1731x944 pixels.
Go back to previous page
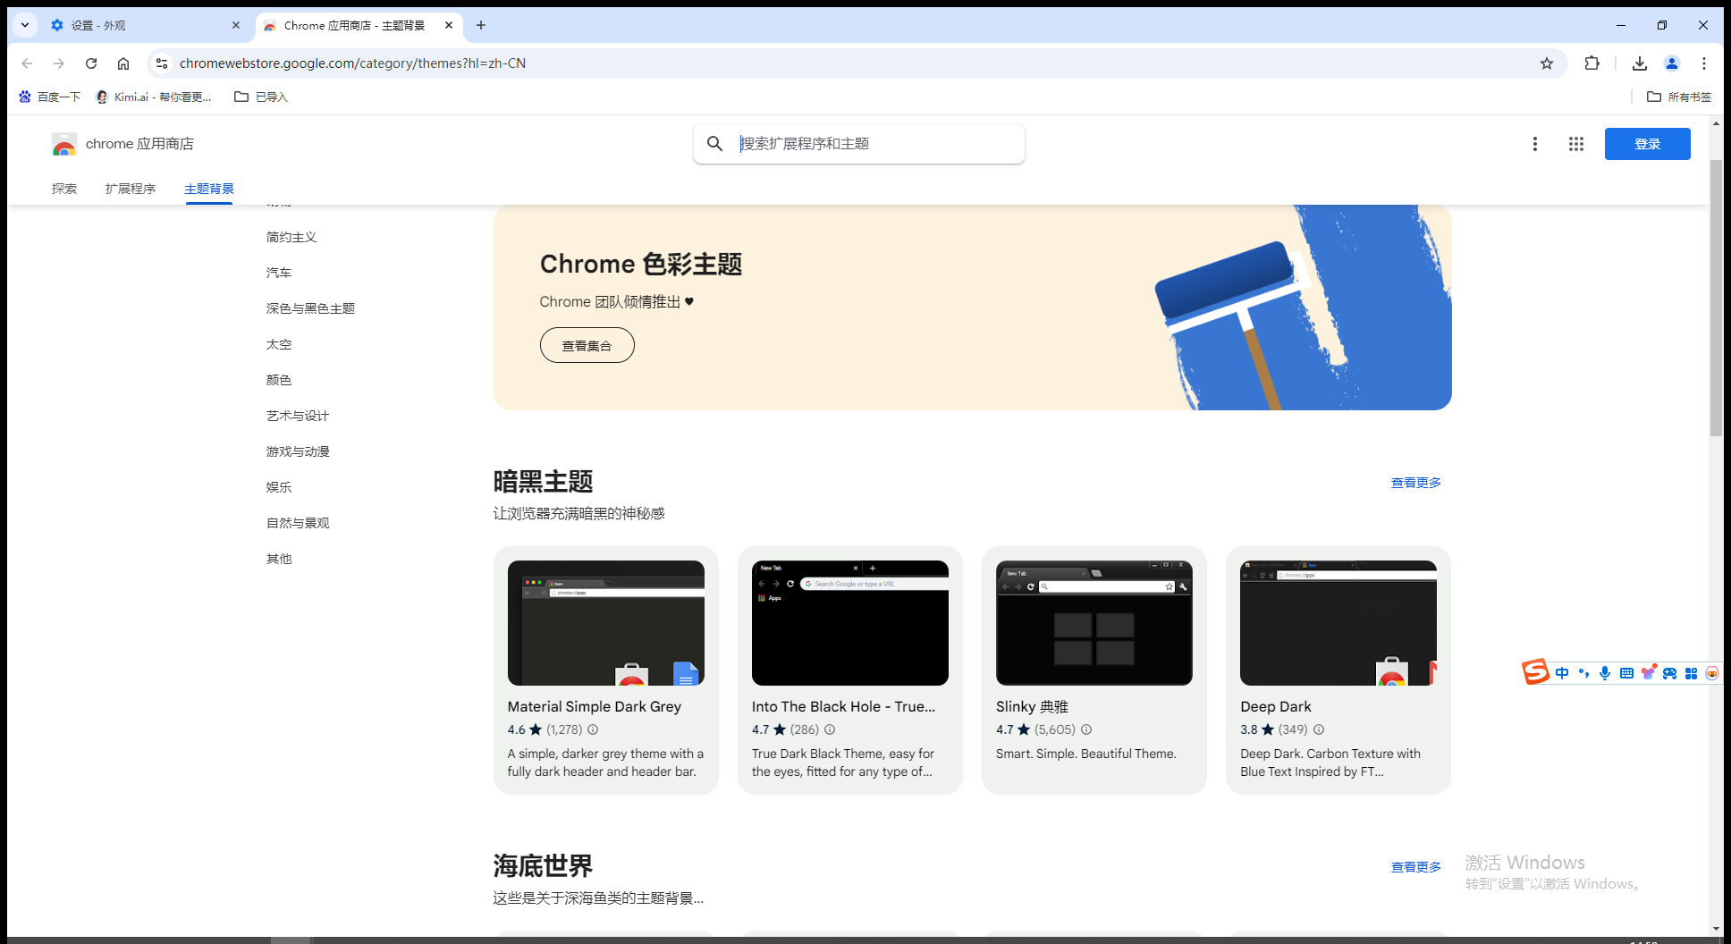coord(27,63)
